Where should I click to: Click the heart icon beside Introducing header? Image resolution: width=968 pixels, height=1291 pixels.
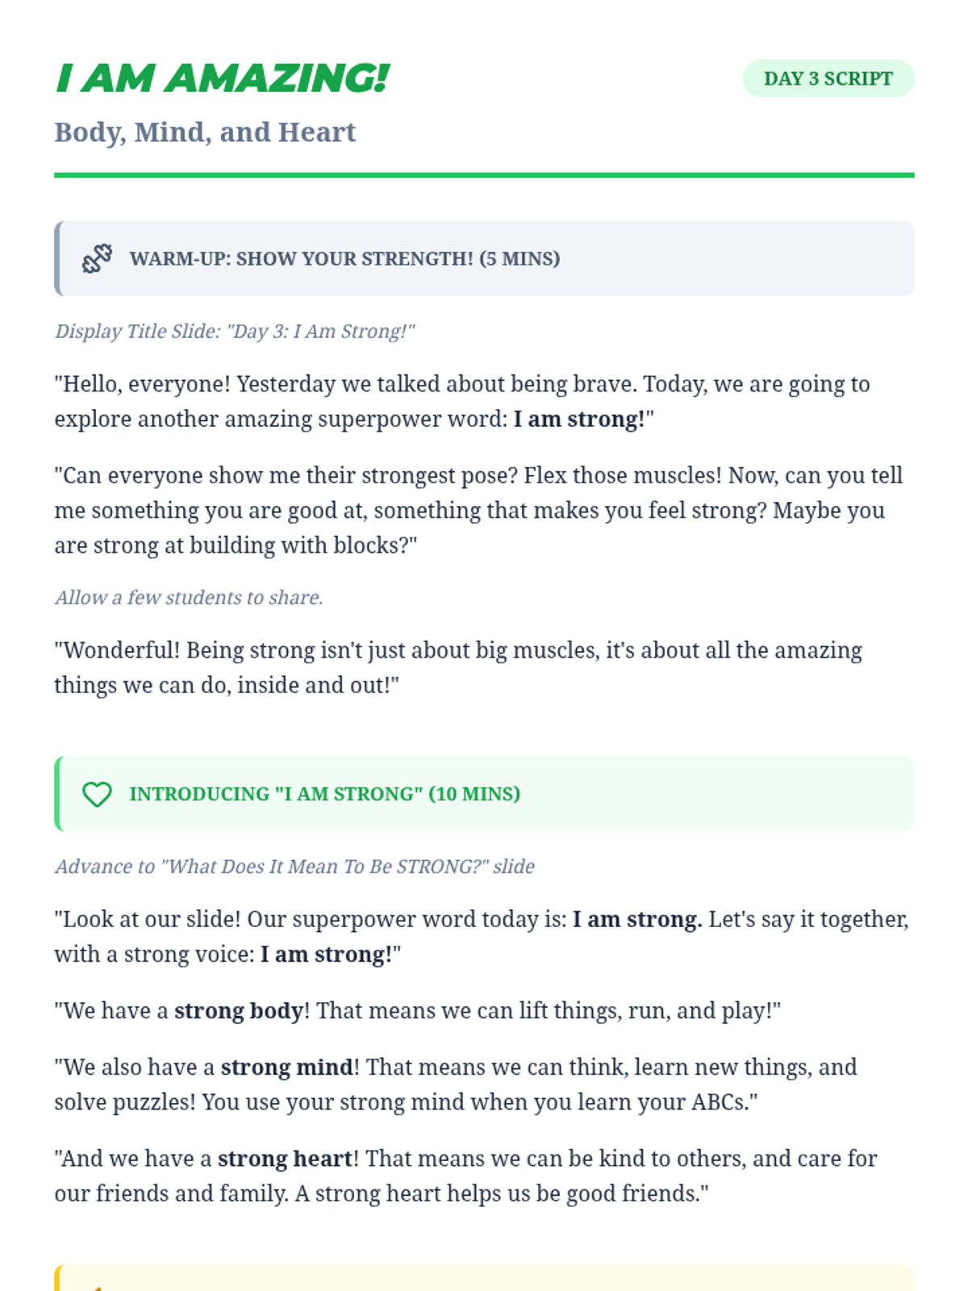click(97, 795)
